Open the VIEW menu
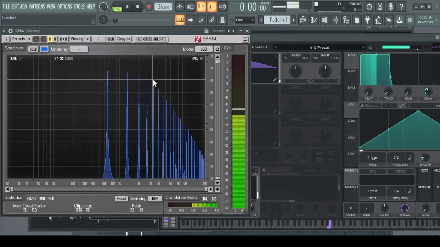Image resolution: width=440 pixels, height=247 pixels. click(51, 7)
